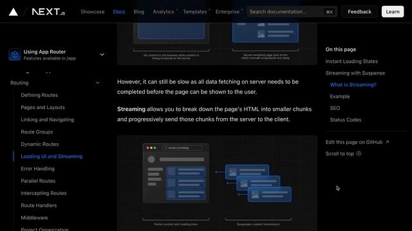Viewport: 412px width, 231px height.
Task: Jump to Example section
Action: pyautogui.click(x=340, y=96)
